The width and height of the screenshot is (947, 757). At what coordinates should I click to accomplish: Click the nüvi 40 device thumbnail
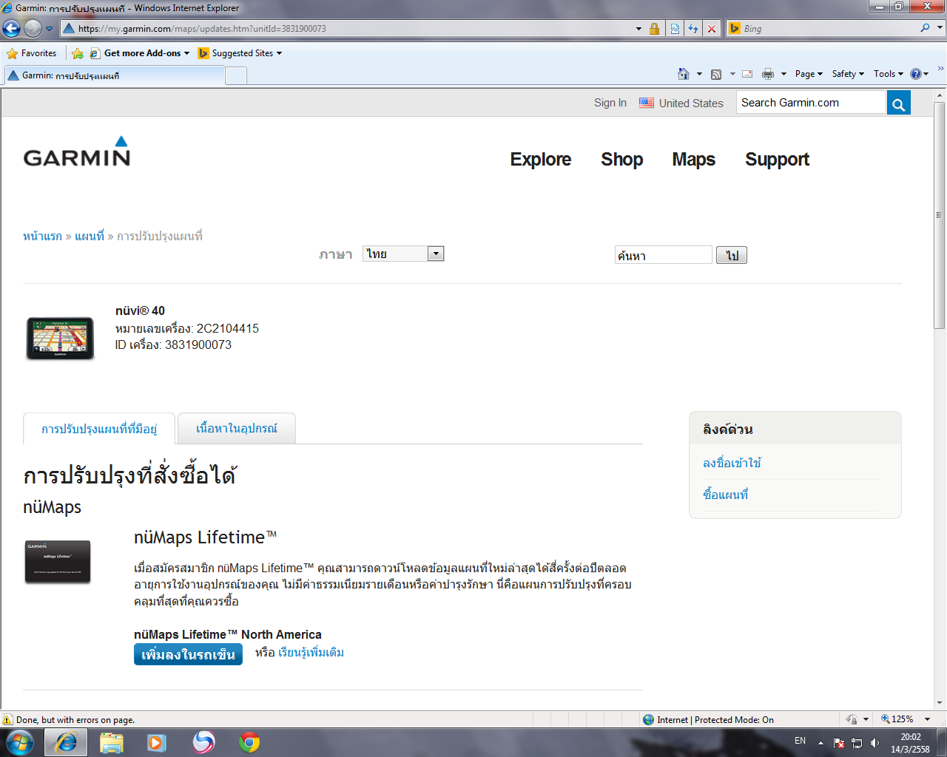click(x=61, y=339)
